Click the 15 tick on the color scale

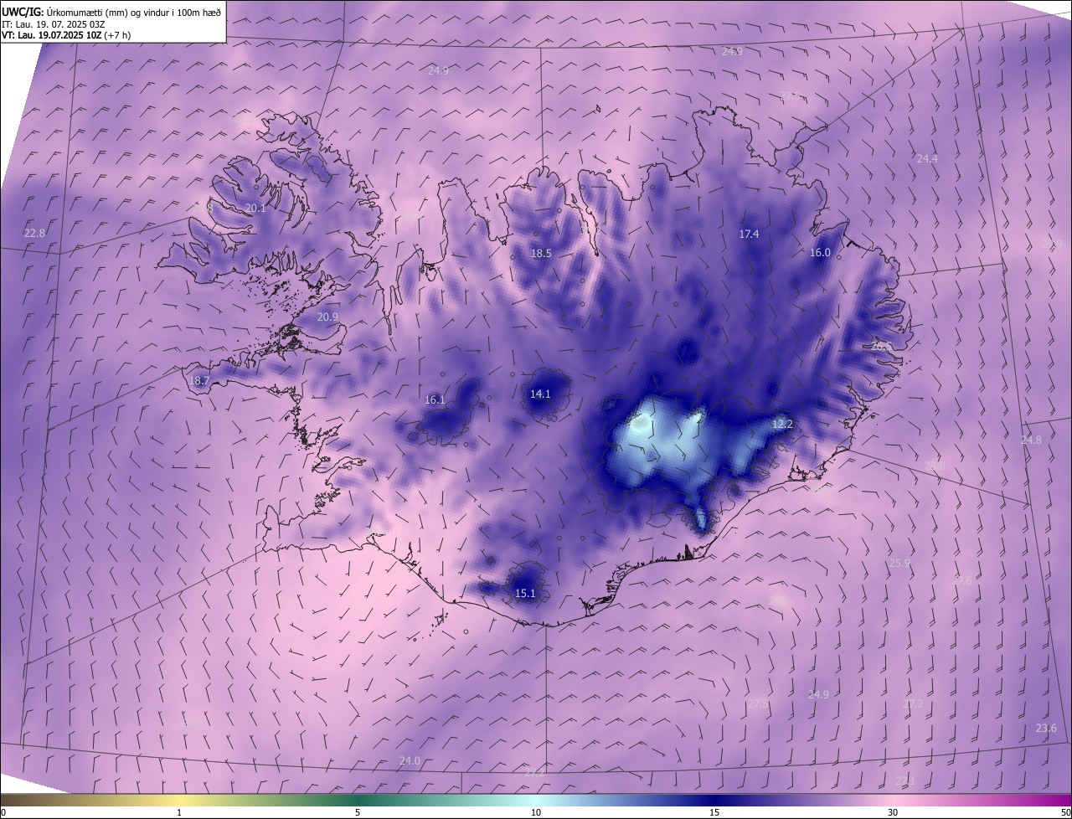coord(714,813)
